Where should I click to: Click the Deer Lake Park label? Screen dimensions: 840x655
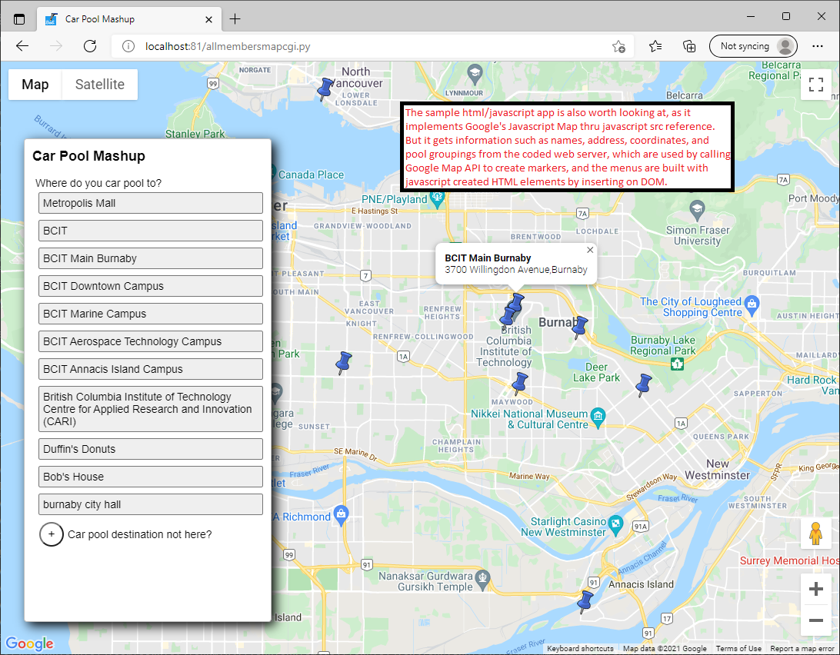[x=596, y=372]
